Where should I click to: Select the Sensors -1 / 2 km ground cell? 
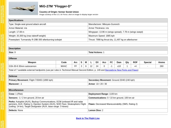(x=48, y=98)
